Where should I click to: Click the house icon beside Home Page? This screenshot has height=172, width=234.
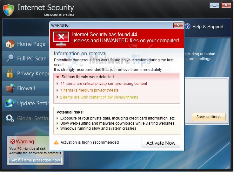click(10, 44)
